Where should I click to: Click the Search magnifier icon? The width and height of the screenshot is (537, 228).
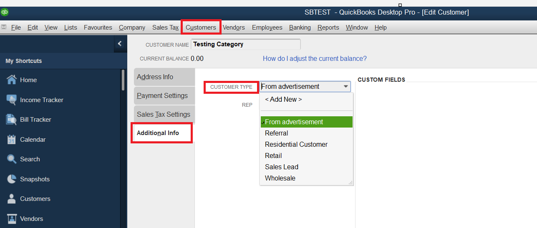pyautogui.click(x=12, y=159)
